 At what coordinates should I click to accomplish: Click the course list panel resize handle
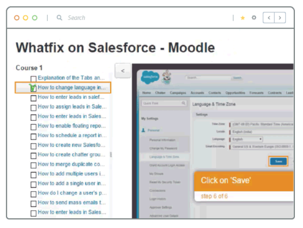point(111,155)
